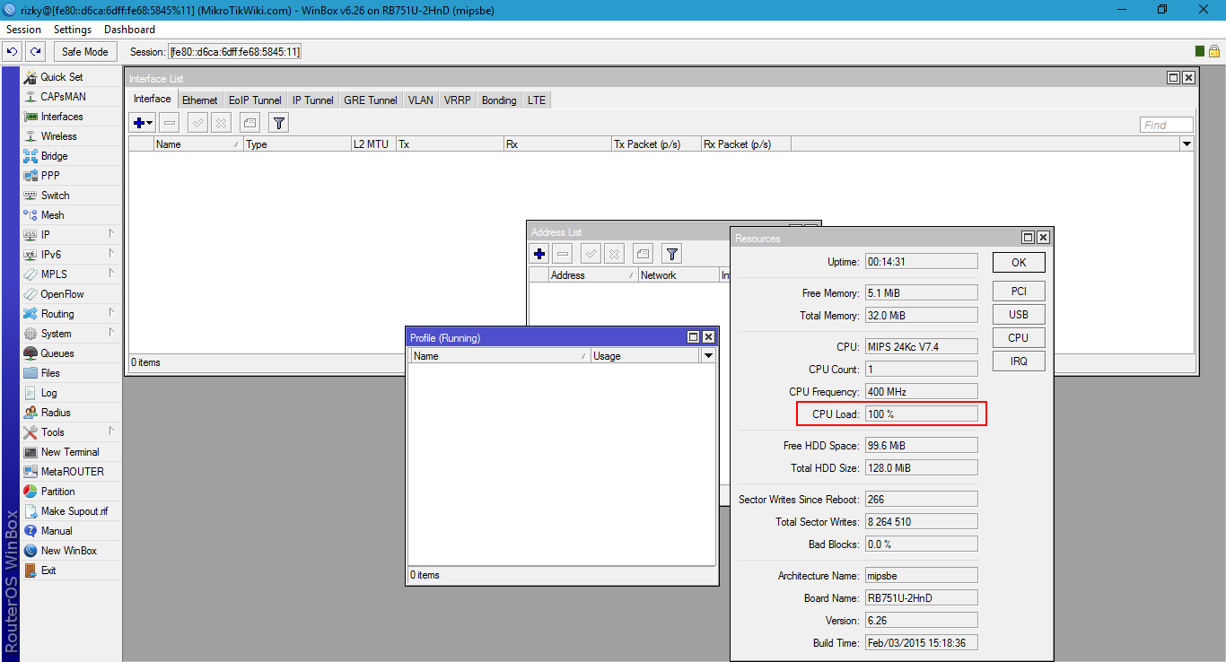1226x662 pixels.
Task: Click the USB button
Action: [1019, 315]
